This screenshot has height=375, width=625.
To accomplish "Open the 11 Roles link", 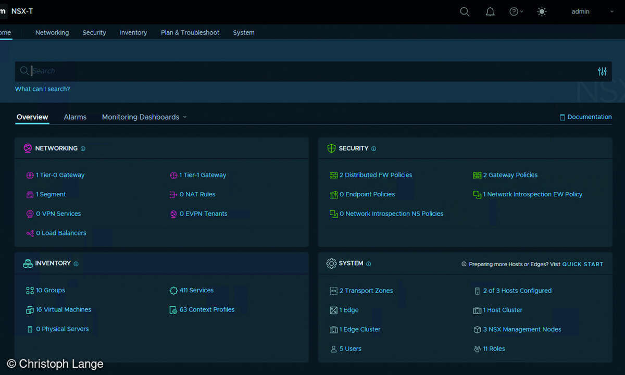I will point(494,348).
